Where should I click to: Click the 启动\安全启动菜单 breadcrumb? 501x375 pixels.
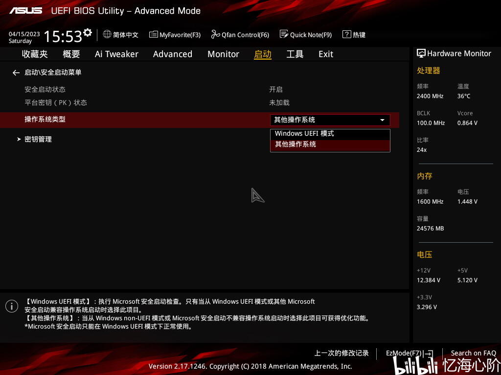pyautogui.click(x=53, y=72)
